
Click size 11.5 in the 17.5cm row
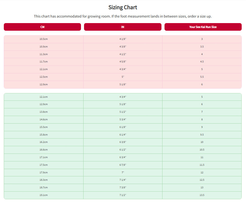(202, 165)
